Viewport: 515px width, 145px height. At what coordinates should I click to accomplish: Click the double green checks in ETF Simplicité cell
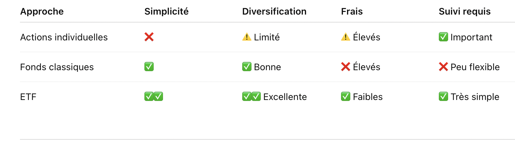pos(154,97)
